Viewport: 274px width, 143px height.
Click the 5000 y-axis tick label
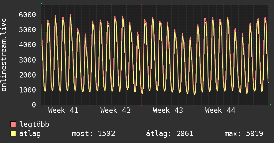coord(28,30)
